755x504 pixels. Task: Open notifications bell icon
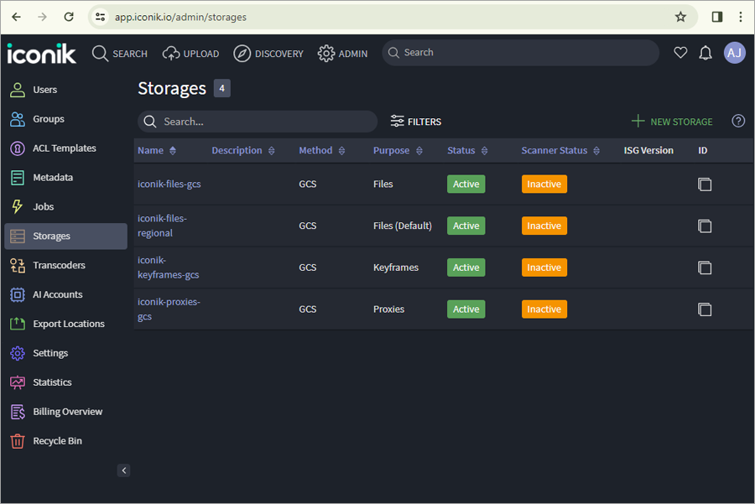[x=706, y=53]
